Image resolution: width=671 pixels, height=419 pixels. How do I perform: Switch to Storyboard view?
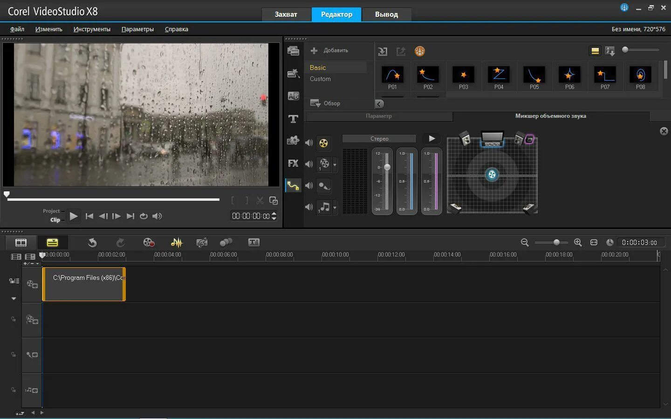click(x=21, y=243)
